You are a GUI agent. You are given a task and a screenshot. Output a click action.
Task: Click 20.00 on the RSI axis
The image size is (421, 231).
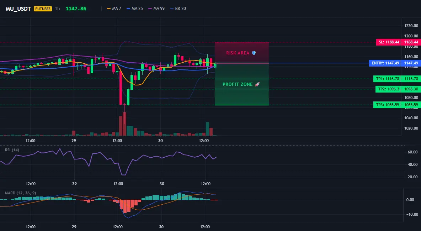pyautogui.click(x=413, y=177)
